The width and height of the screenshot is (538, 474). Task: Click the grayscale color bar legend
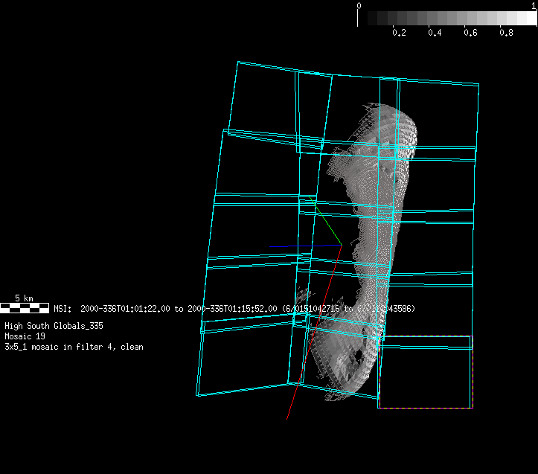point(447,19)
